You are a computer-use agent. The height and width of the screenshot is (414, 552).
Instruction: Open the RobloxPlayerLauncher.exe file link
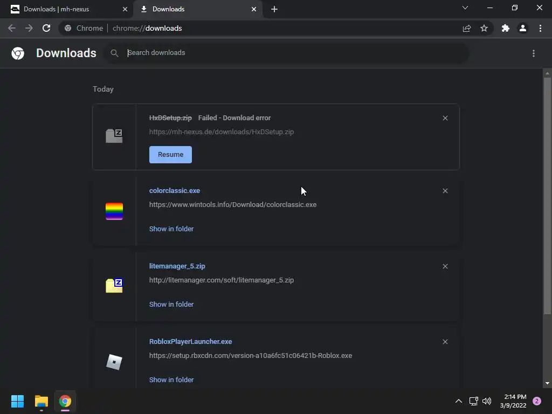[190, 341]
